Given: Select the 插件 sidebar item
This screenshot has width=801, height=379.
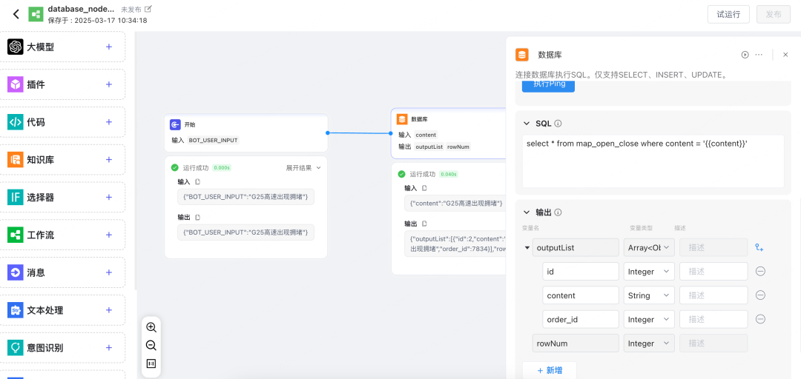Looking at the screenshot, I should 62,84.
